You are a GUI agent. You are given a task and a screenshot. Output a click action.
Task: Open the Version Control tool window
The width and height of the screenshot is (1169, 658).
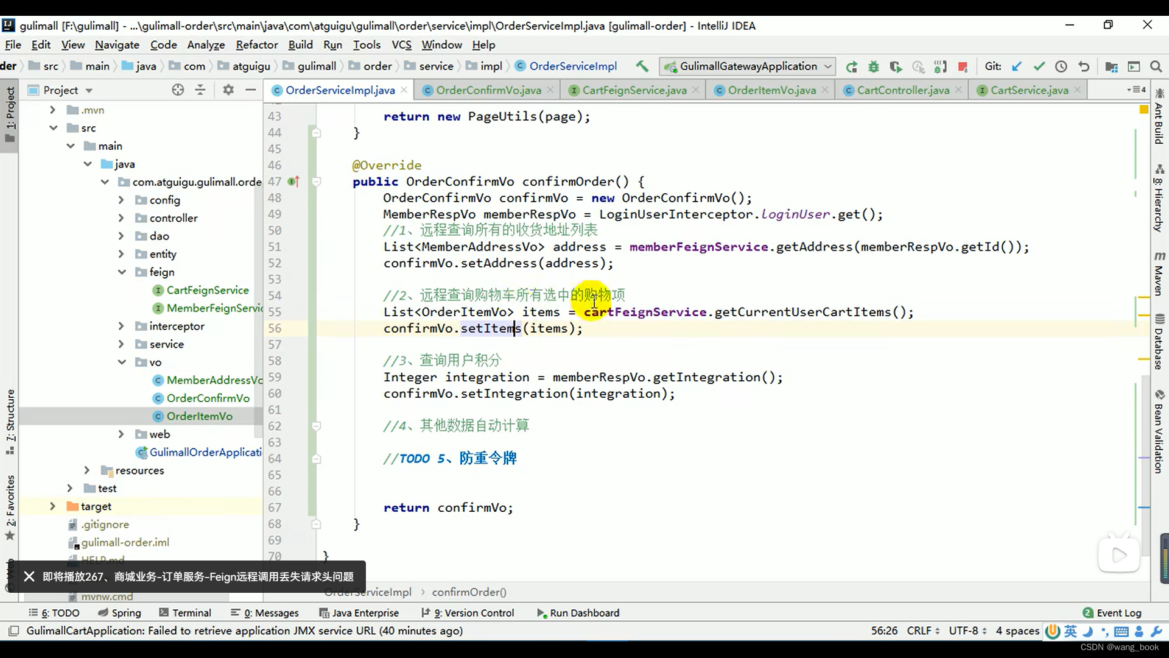pos(468,613)
